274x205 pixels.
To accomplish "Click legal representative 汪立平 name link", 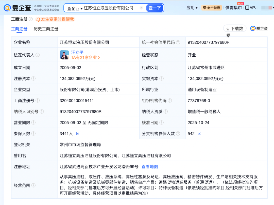I will 77,52.
